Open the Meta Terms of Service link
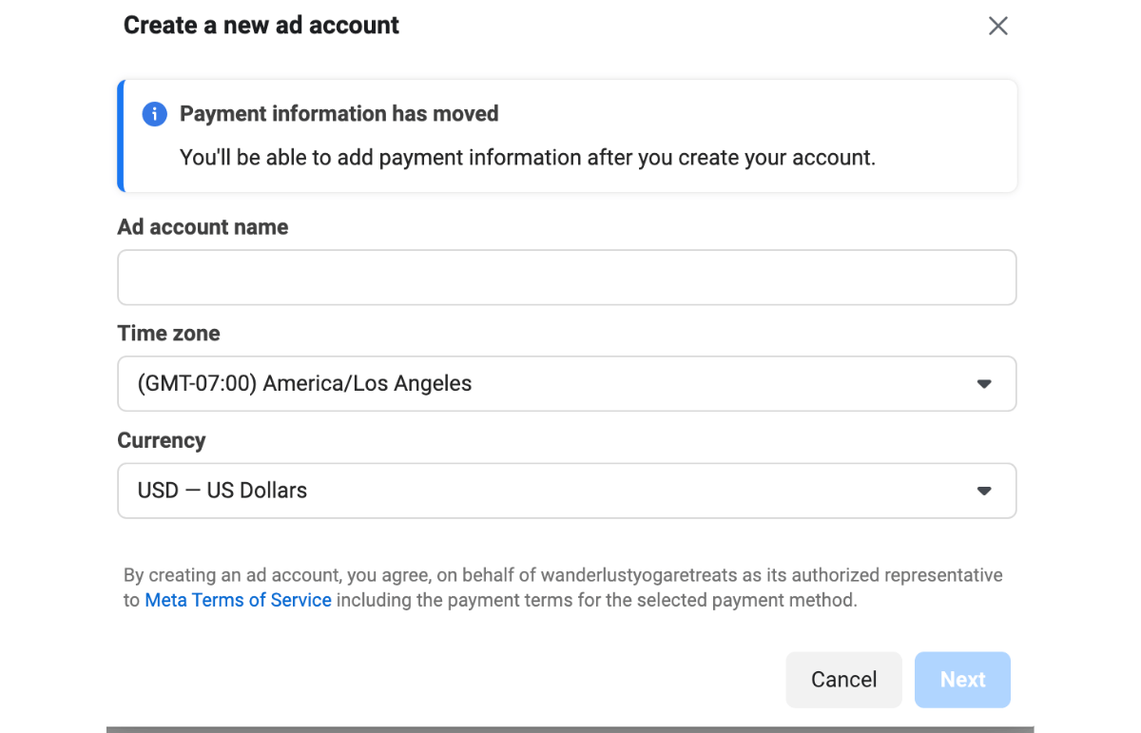The image size is (1141, 733). pos(238,600)
